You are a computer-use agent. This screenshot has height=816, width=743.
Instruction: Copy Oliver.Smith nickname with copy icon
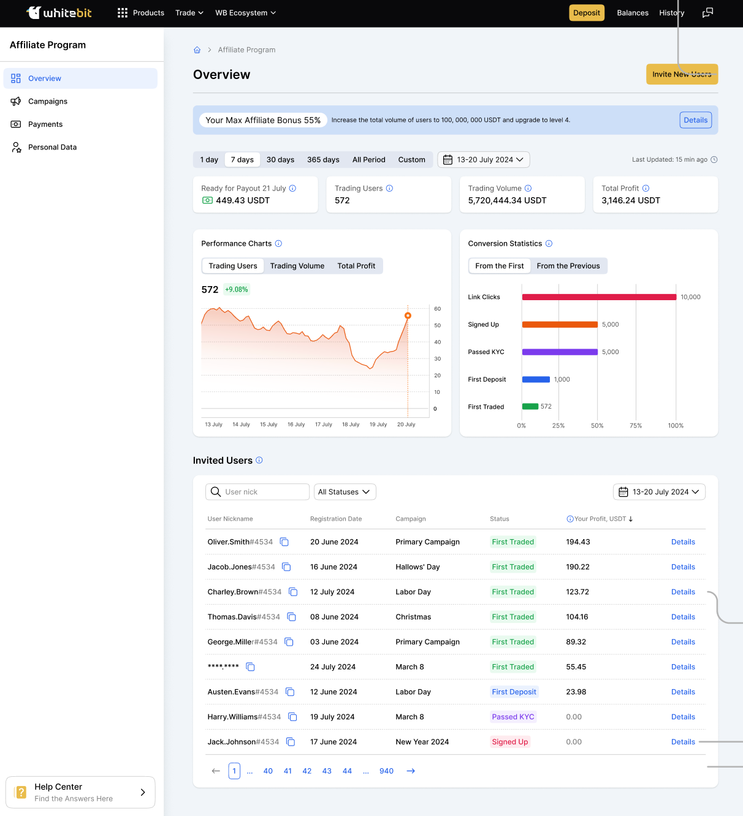pyautogui.click(x=284, y=542)
